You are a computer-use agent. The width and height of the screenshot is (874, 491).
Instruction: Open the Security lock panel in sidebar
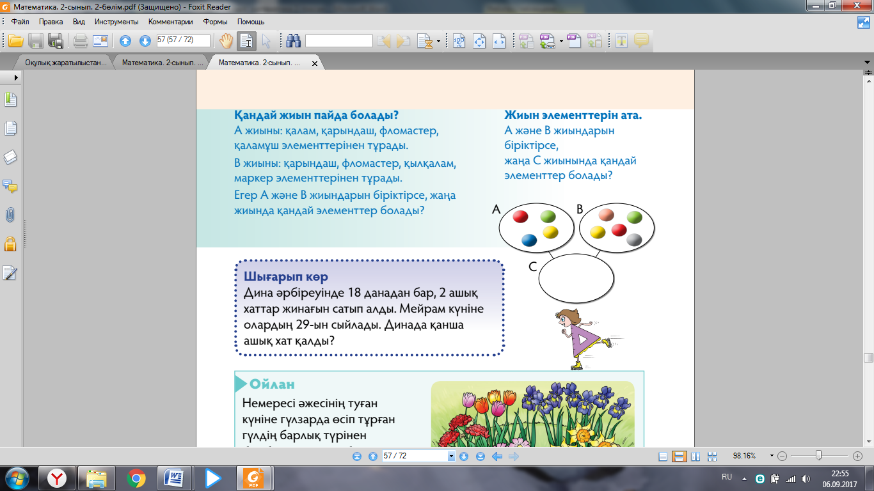click(10, 244)
